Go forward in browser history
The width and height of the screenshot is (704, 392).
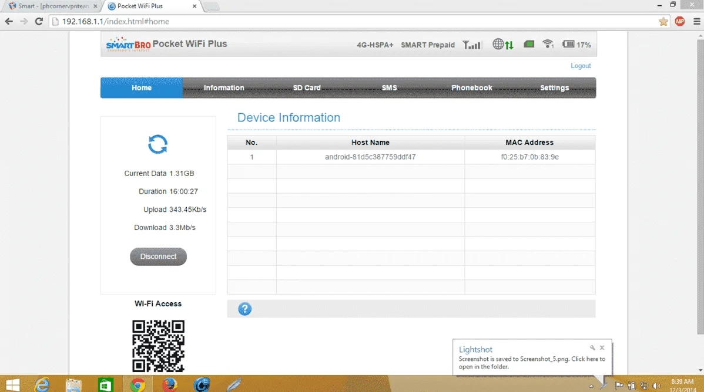coord(24,22)
